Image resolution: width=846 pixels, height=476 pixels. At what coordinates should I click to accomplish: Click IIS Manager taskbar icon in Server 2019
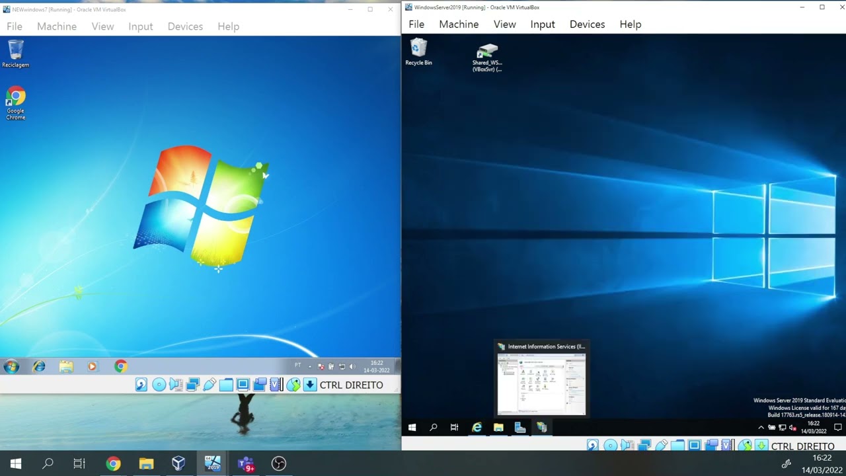point(542,428)
